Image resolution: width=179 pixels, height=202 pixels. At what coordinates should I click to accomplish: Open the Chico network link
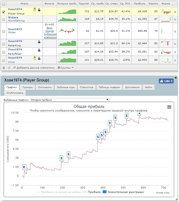(12, 62)
